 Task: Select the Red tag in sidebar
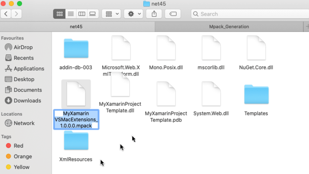[18, 146]
